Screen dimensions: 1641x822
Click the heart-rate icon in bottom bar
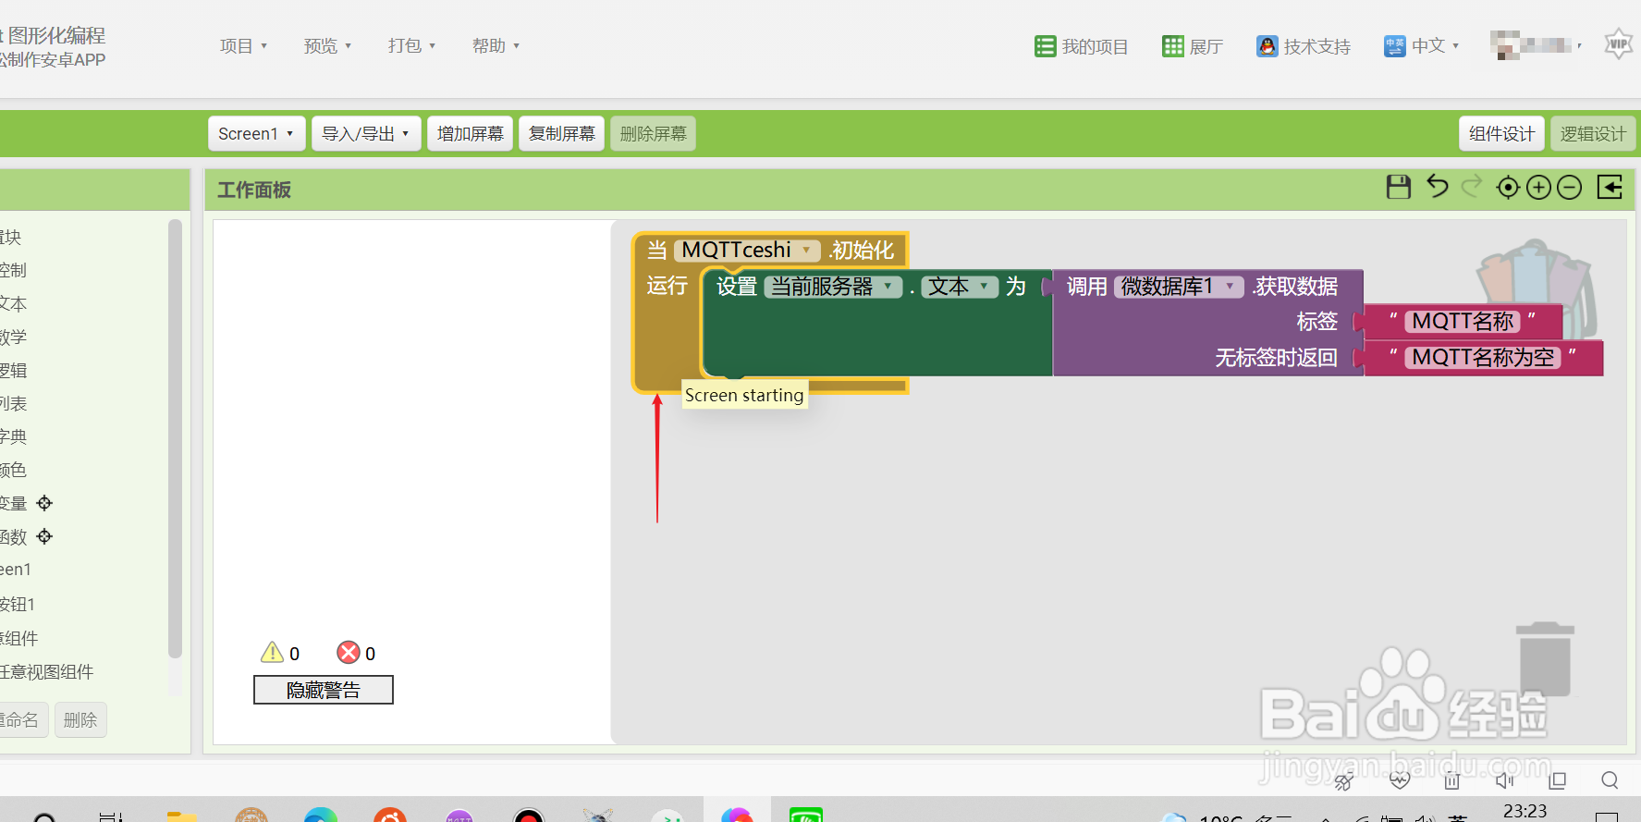[x=1400, y=781]
